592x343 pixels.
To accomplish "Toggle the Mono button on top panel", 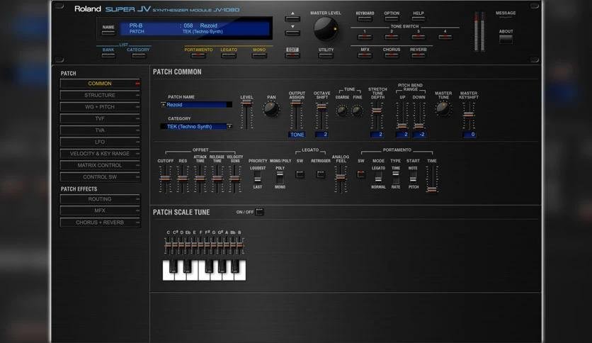I will point(259,55).
